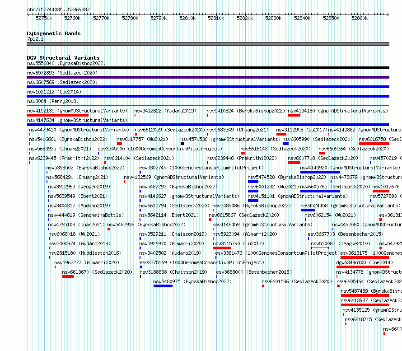Open the nsv6607569 (Sedlazeck2020) label

62,82
